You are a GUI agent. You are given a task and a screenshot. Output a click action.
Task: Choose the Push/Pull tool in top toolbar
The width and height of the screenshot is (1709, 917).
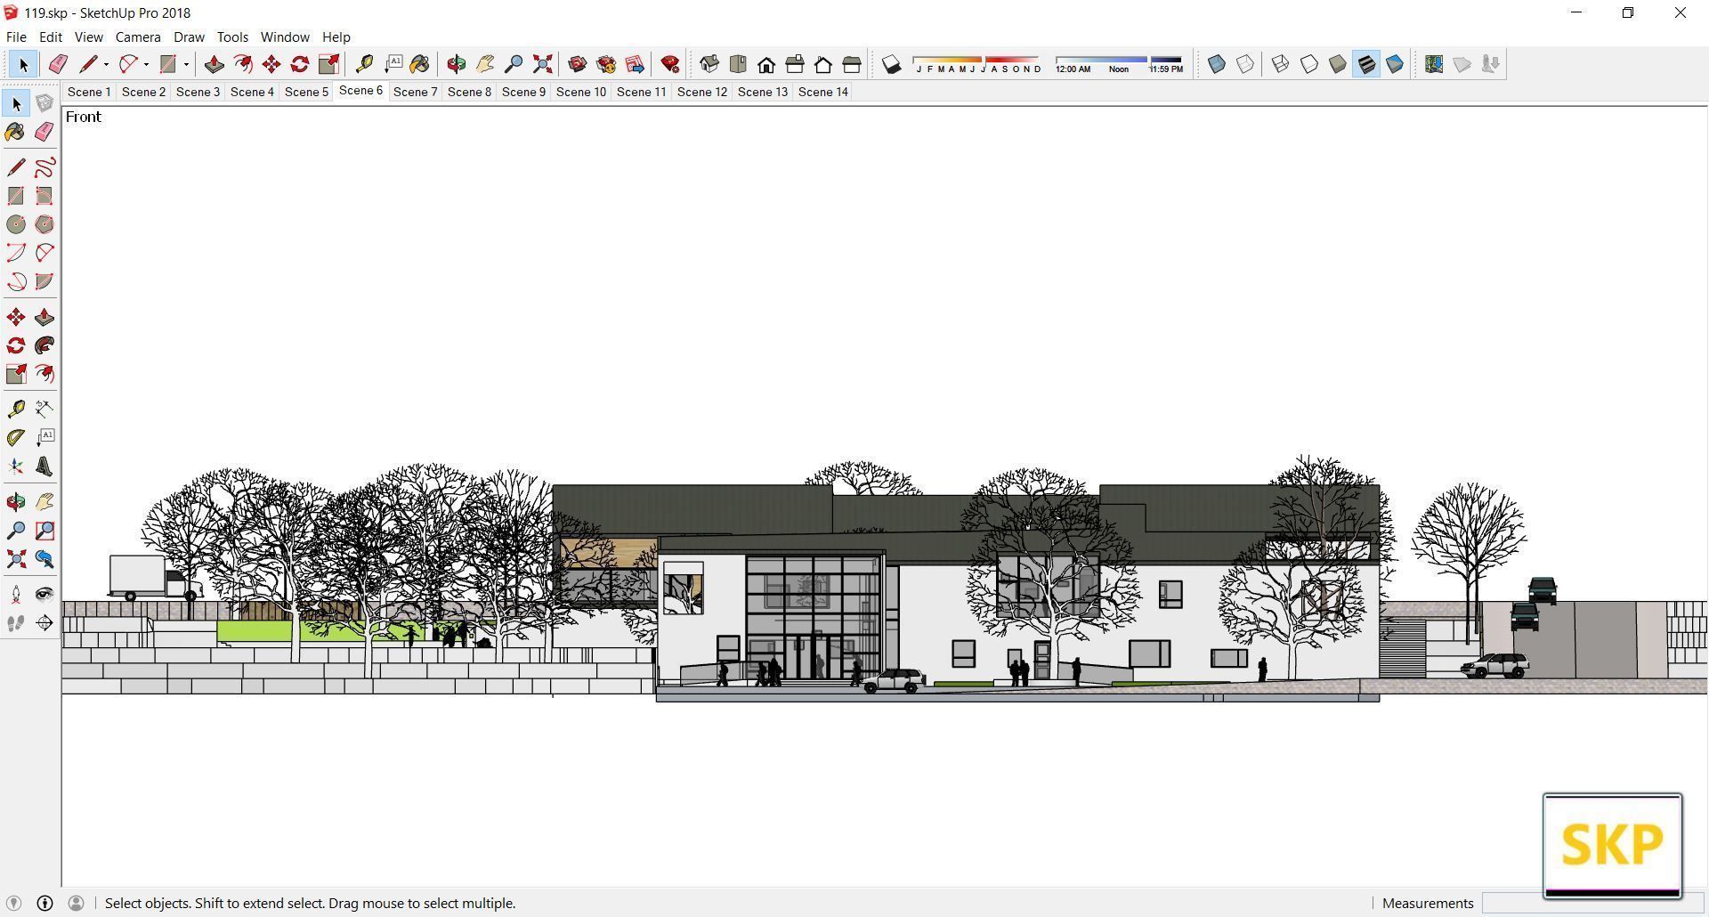pyautogui.click(x=214, y=64)
